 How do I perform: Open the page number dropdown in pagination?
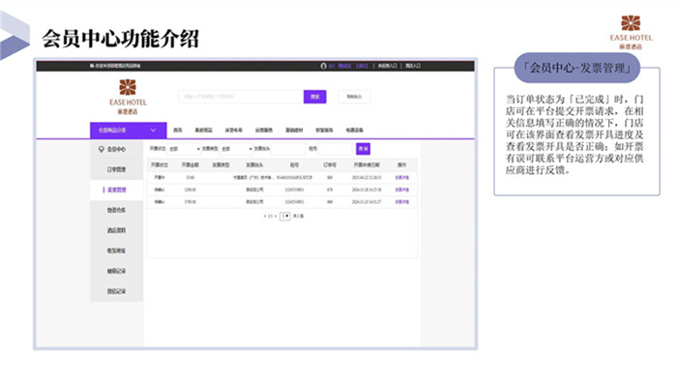point(285,217)
